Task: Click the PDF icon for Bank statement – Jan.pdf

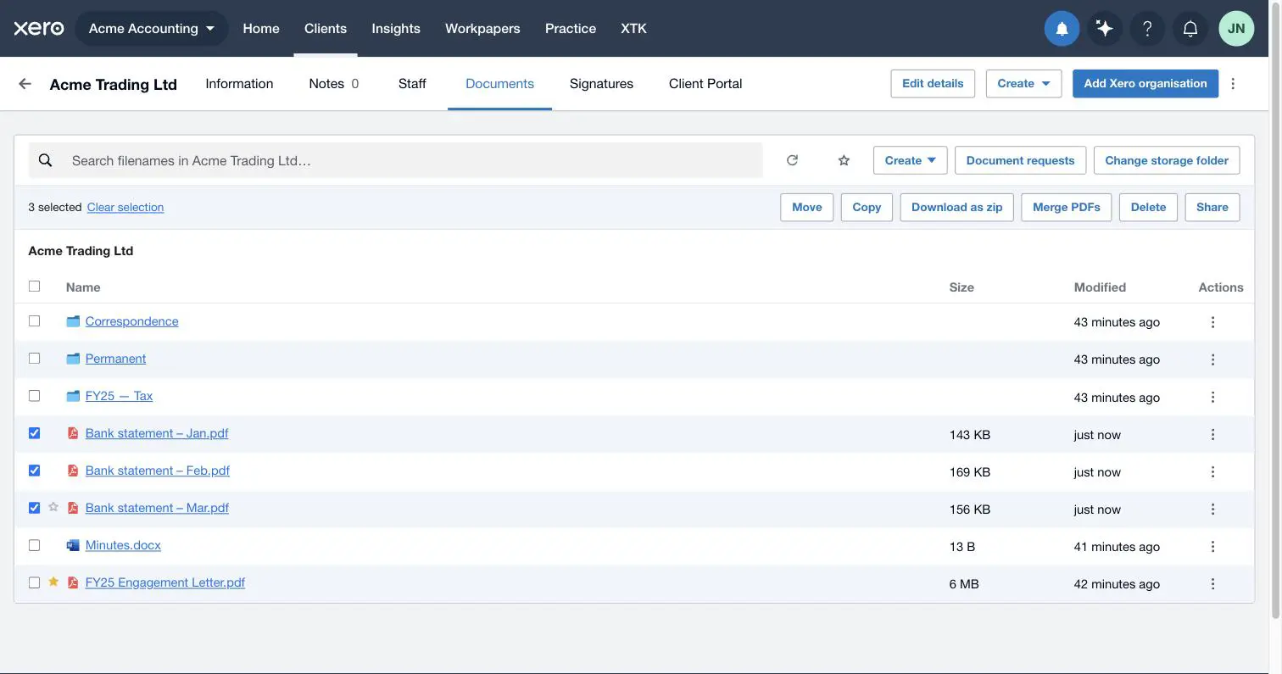Action: click(73, 433)
